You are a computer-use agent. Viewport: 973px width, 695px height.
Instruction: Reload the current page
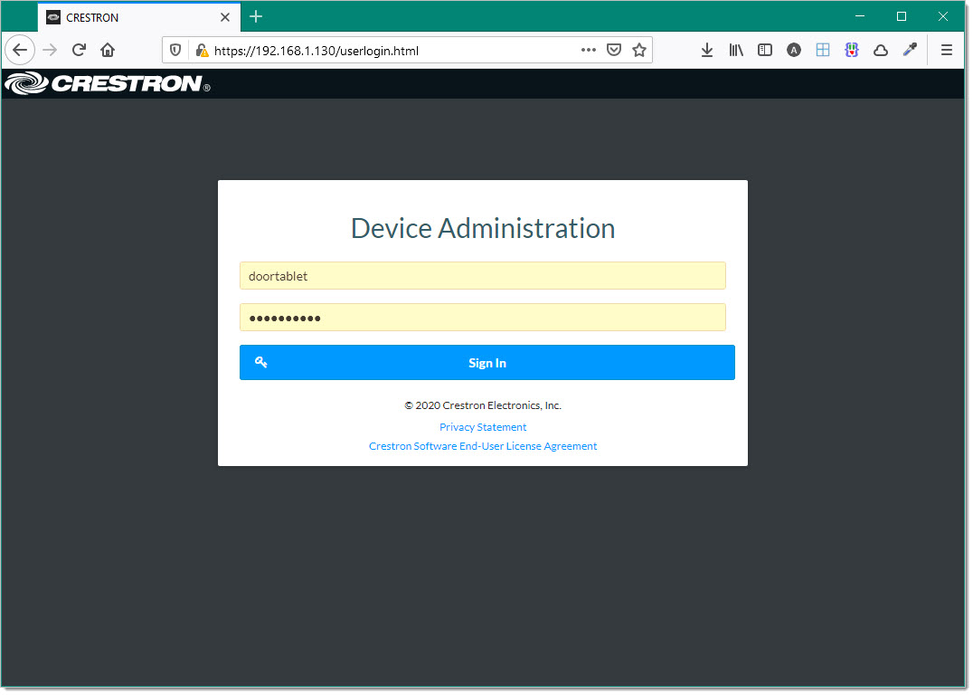(79, 51)
